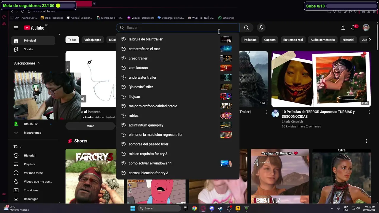The height and width of the screenshot is (213, 379).
Task: Expand the Suscripciones section arrow
Action: pos(39,63)
